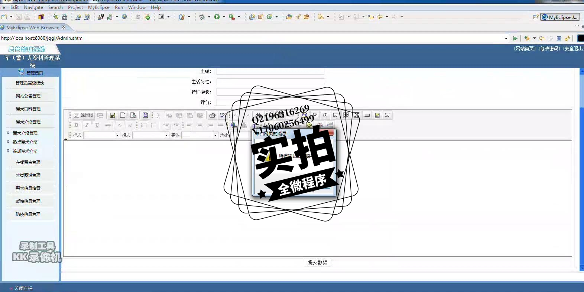584x292 pixels.
Task: Click the Open Web Browser globe icon
Action: pos(124,17)
